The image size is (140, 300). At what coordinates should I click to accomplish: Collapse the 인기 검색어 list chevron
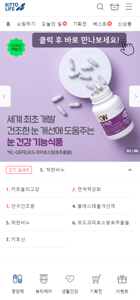coord(130,170)
